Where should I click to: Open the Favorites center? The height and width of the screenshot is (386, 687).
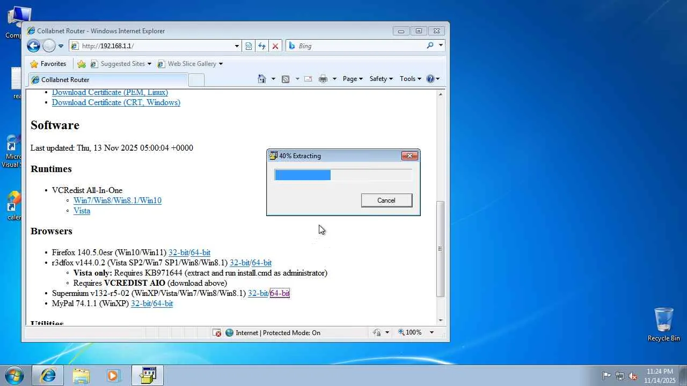coord(48,64)
